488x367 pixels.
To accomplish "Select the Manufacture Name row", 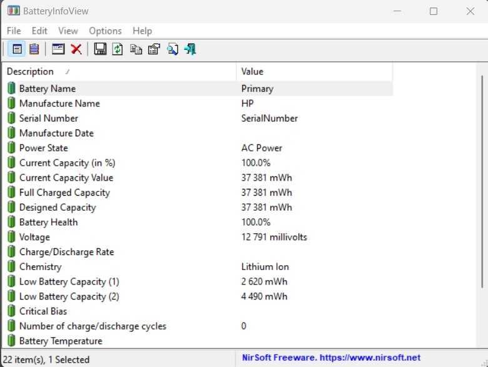I will coord(199,103).
